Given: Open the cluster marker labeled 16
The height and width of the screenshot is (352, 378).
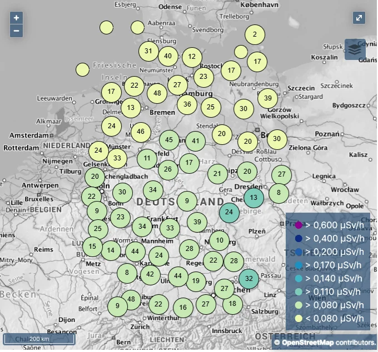Looking at the screenshot, I should tap(183, 307).
